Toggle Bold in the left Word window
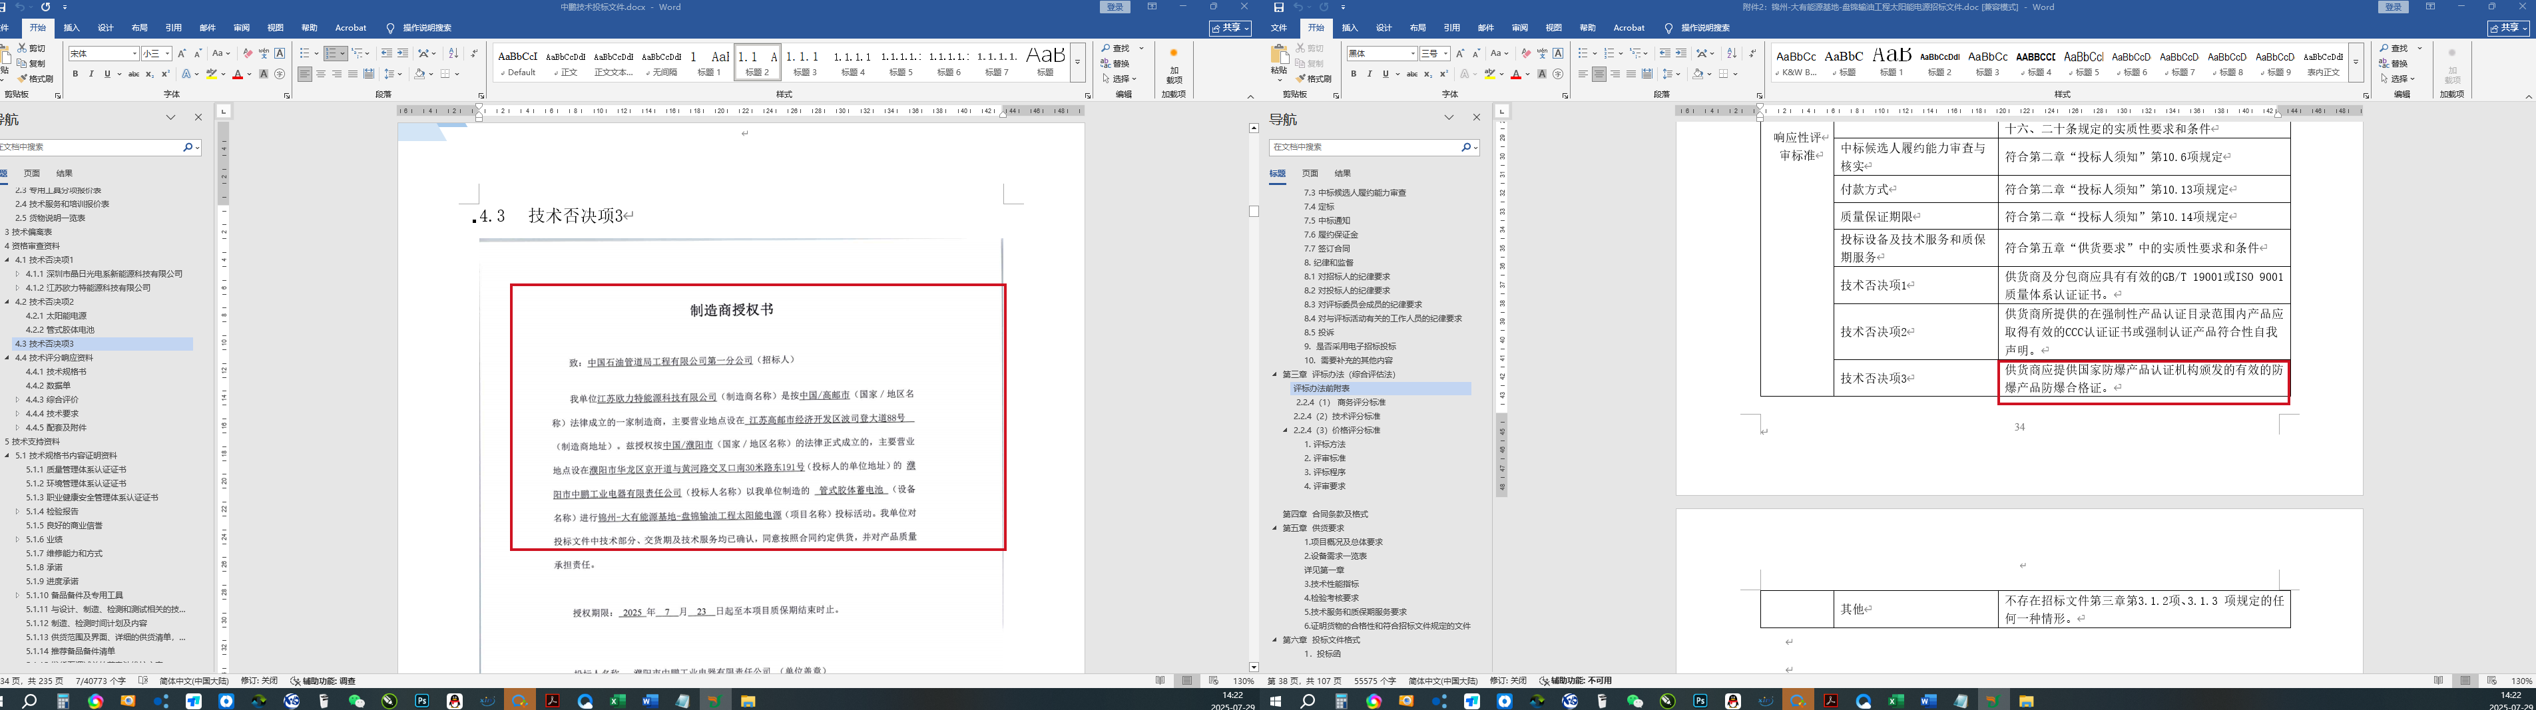Image resolution: width=2536 pixels, height=710 pixels. (75, 74)
